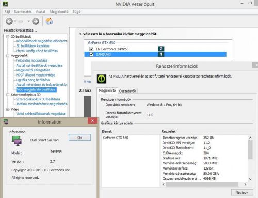
Task: Close the Information dialog with red X
Action: point(92,120)
